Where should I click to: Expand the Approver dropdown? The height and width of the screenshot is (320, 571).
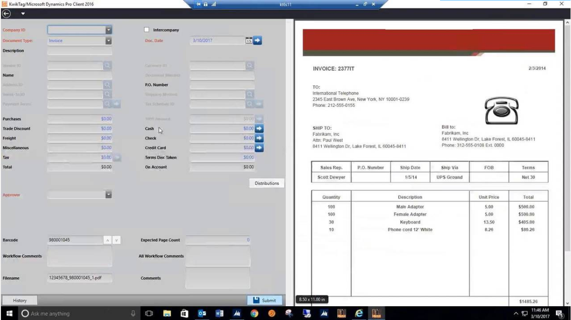[x=108, y=194]
